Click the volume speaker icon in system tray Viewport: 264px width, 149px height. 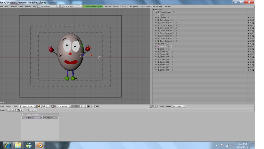point(232,145)
